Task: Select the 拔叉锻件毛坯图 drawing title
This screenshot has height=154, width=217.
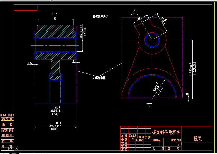Action: (x=166, y=132)
